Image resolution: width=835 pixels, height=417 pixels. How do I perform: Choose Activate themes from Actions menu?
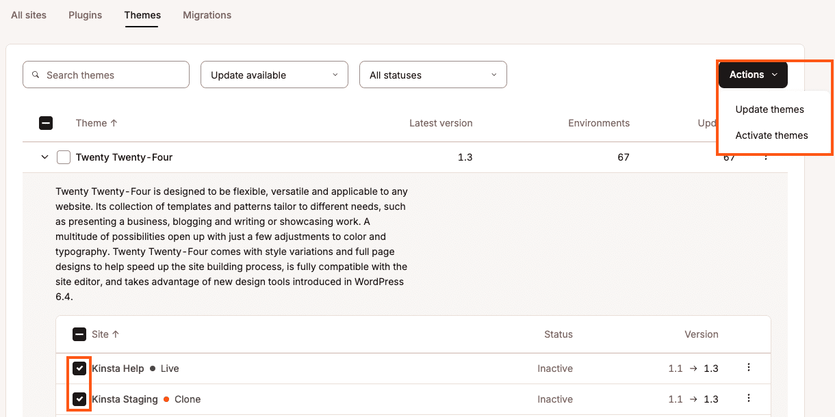point(771,135)
